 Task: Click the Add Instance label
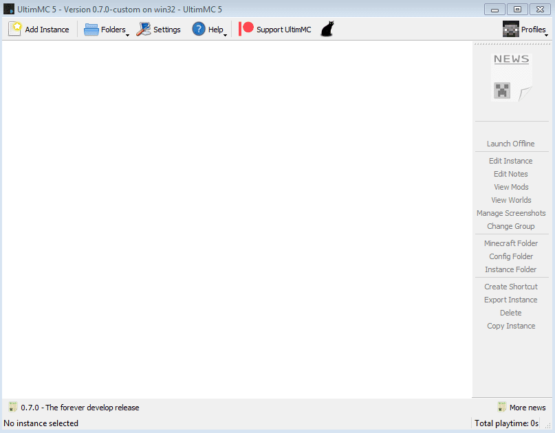coord(47,30)
